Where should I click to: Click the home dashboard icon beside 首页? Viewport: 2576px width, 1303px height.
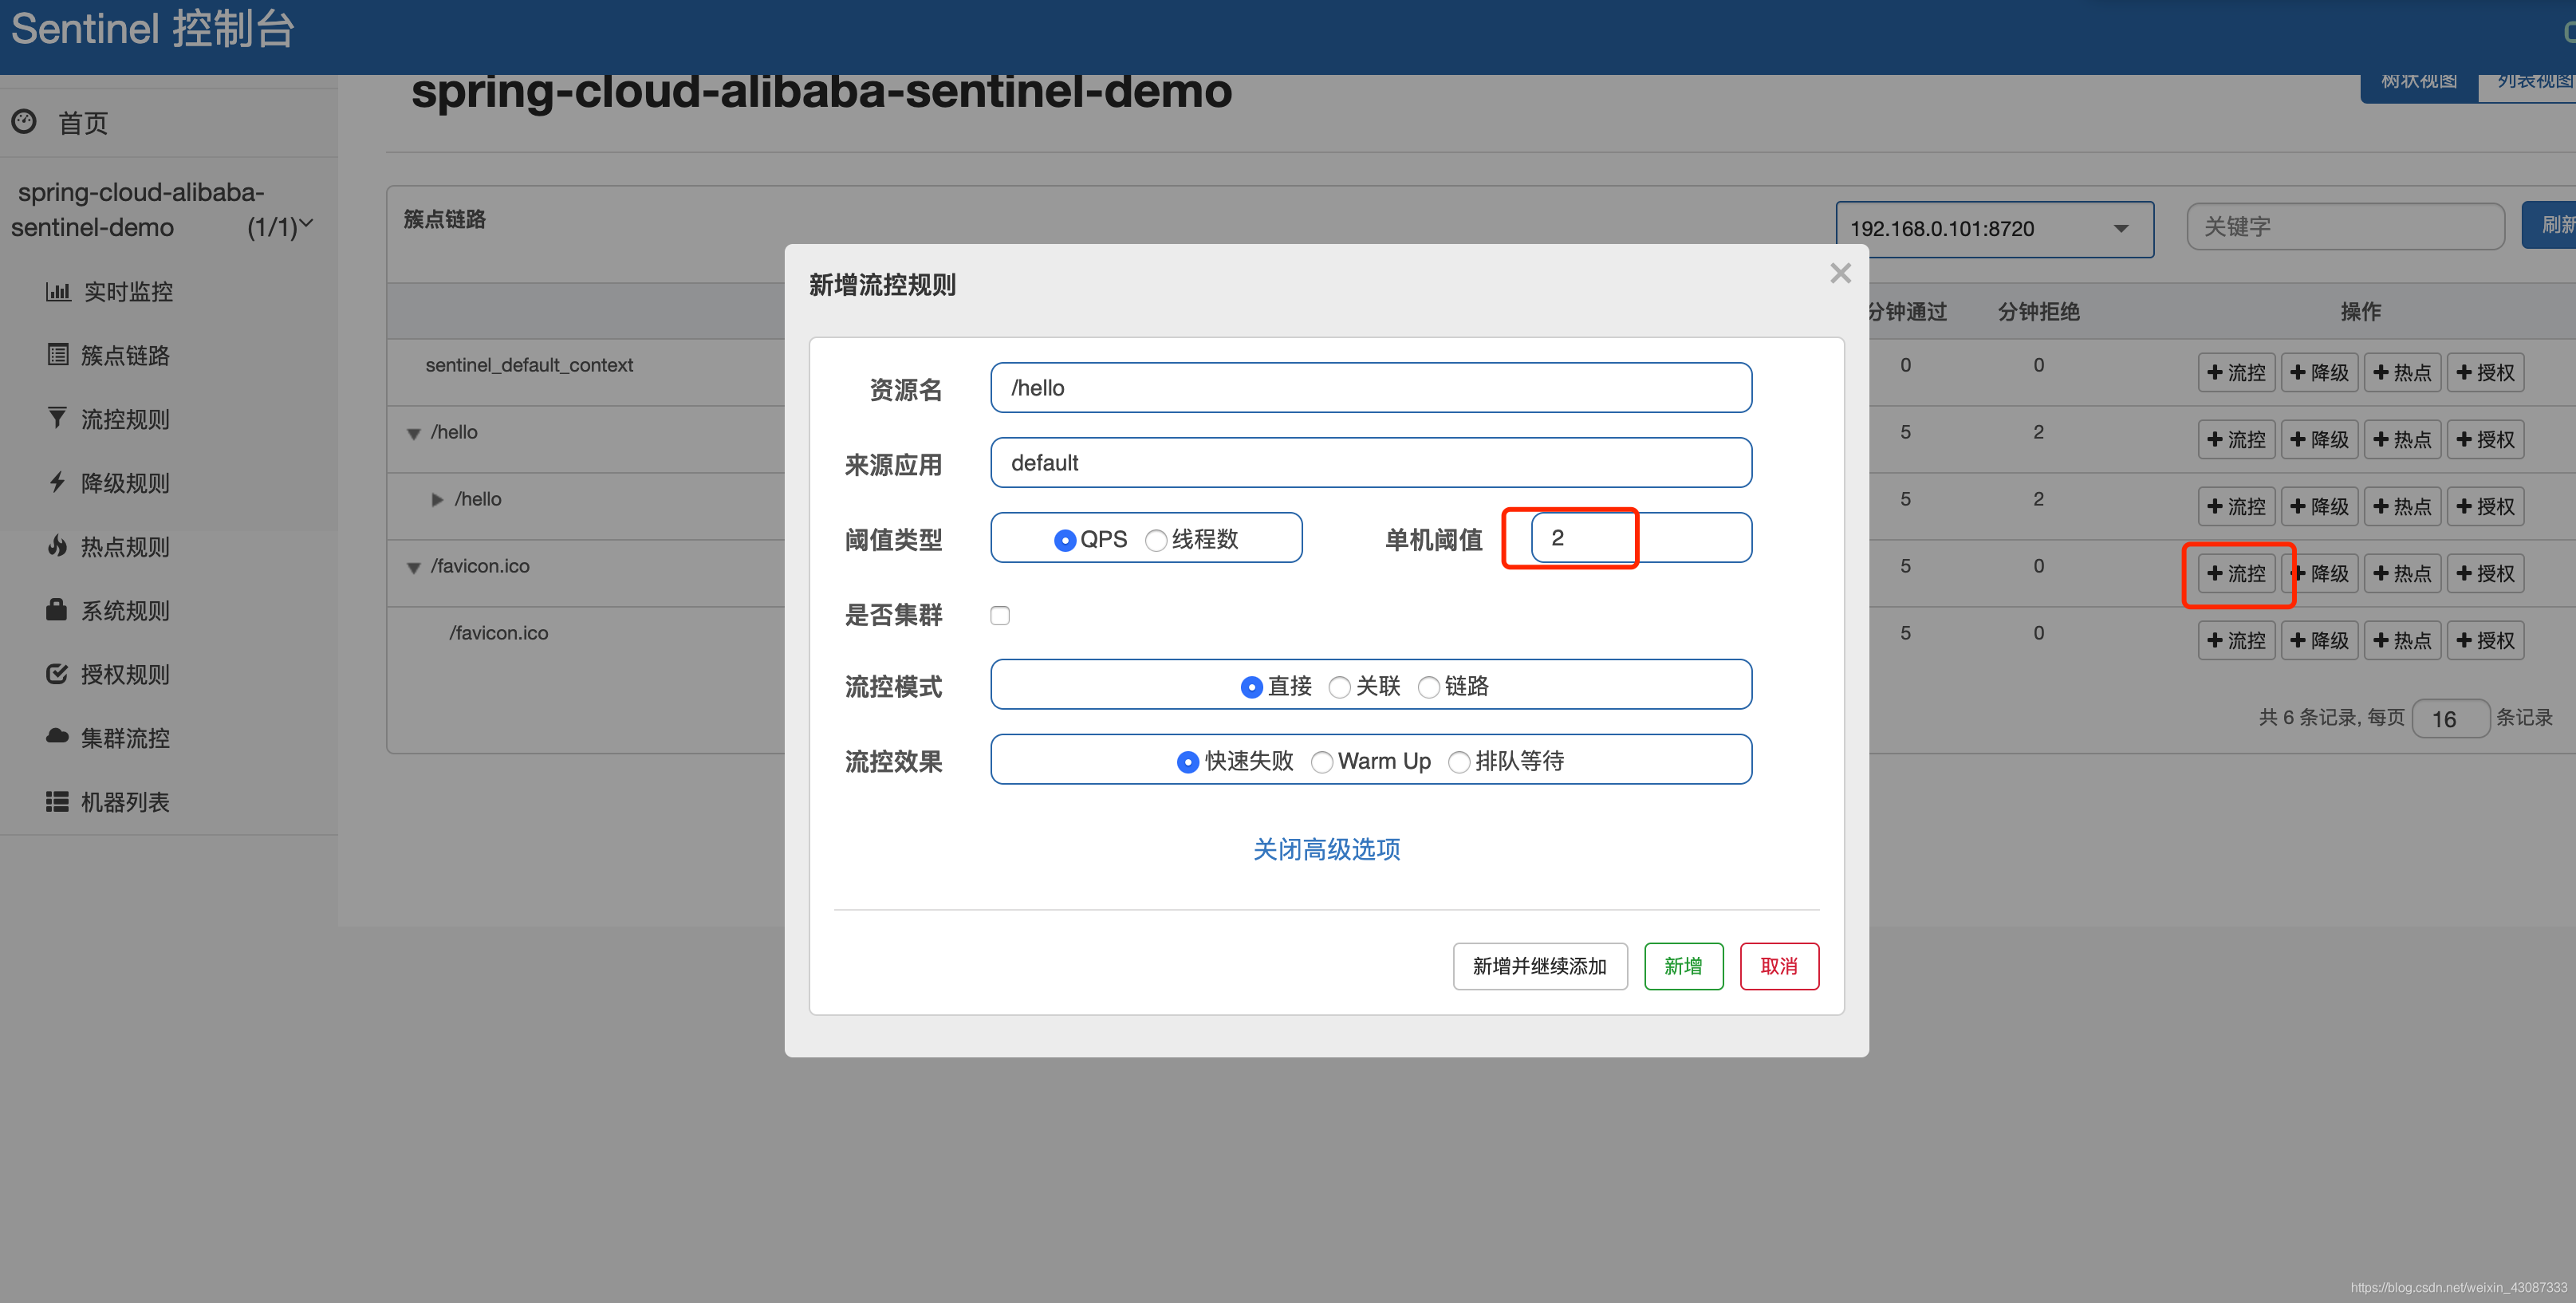24,122
